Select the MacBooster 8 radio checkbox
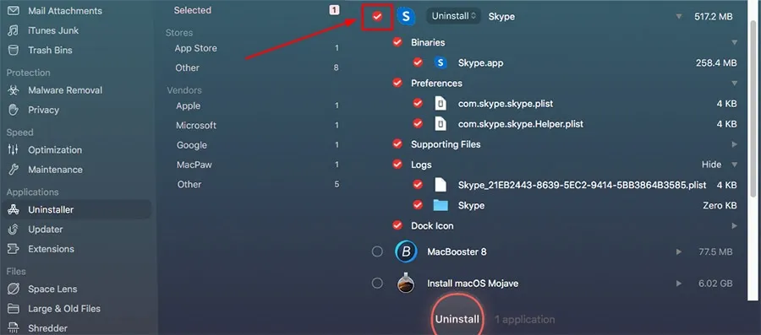Viewport: 761px width, 335px height. (x=377, y=251)
